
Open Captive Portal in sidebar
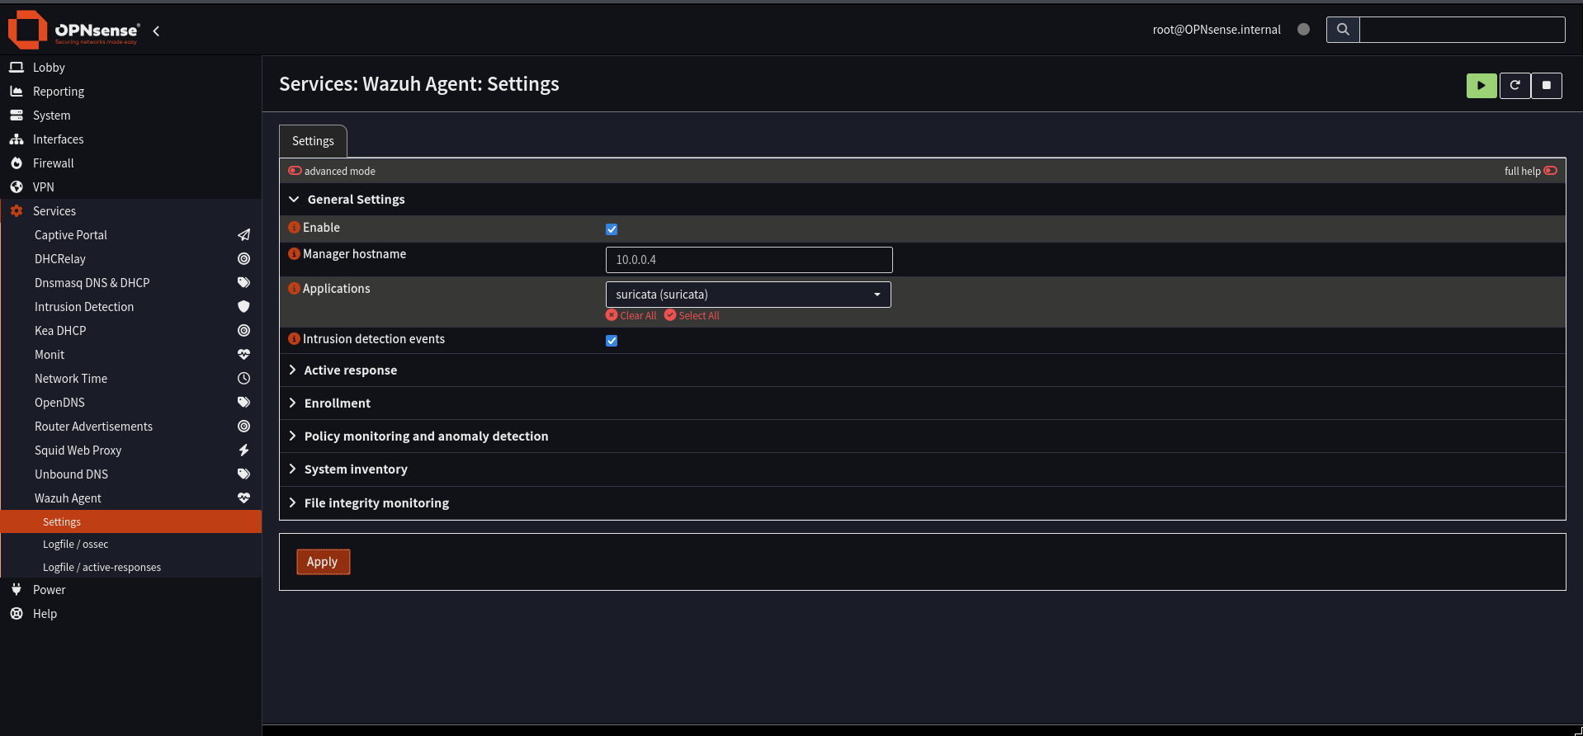coord(70,235)
